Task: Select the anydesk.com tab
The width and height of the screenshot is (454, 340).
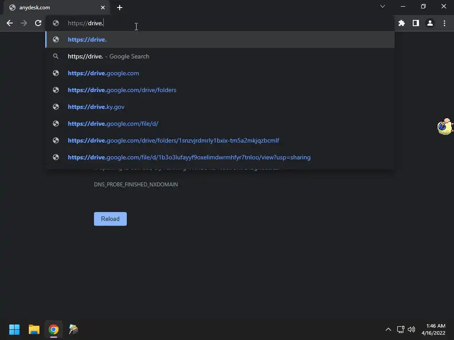Action: 56,8
